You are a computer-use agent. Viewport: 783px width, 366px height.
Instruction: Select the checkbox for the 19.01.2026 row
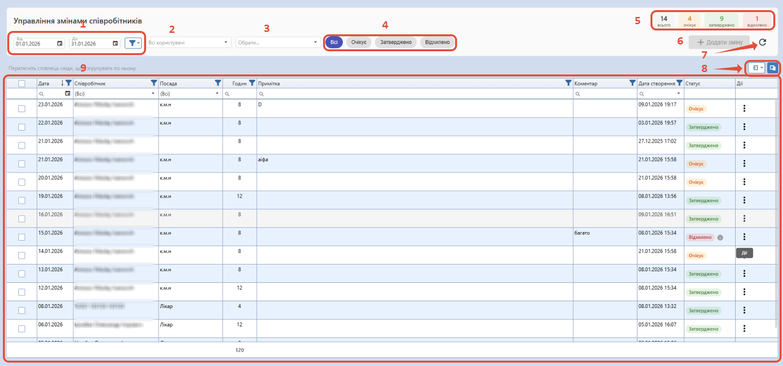[22, 201]
